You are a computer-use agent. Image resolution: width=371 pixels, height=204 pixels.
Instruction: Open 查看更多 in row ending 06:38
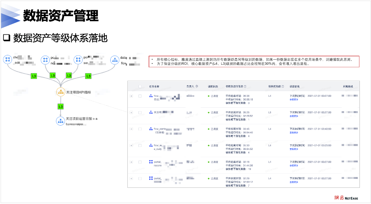[294, 100]
